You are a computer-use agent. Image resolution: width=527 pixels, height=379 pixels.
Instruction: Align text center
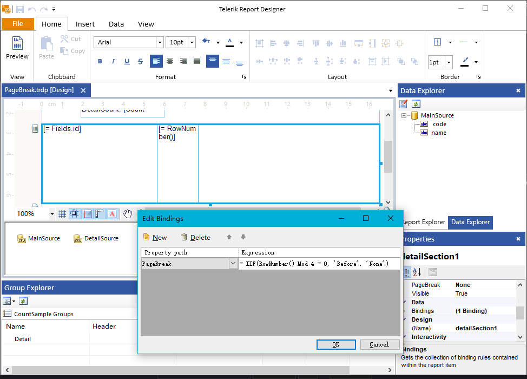point(170,61)
